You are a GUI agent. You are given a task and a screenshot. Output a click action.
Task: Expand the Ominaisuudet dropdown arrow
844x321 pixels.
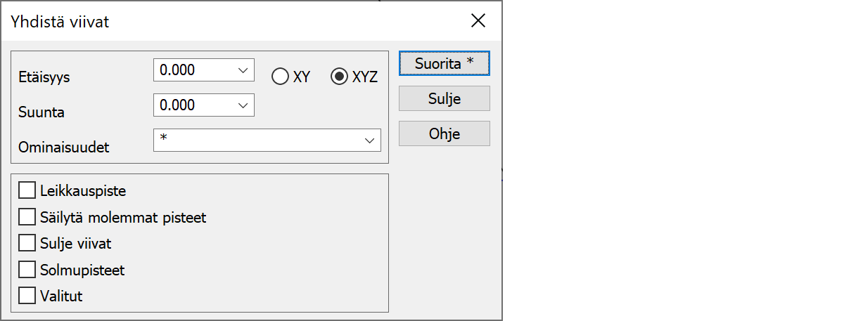[370, 140]
